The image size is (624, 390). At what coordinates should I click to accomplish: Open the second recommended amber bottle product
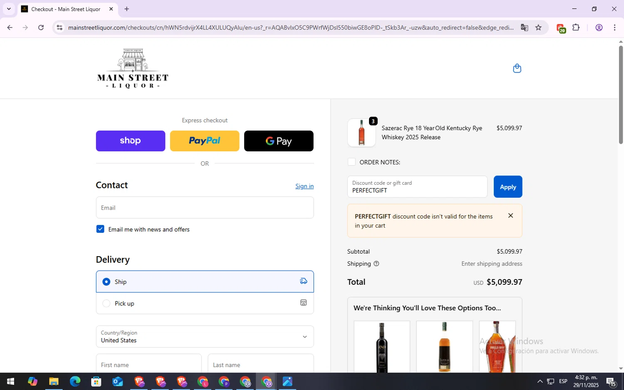(x=444, y=346)
